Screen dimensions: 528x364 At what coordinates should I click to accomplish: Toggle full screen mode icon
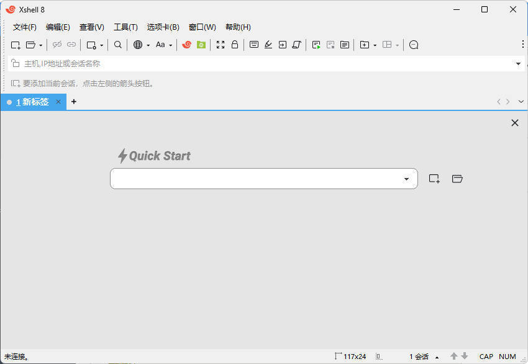220,45
